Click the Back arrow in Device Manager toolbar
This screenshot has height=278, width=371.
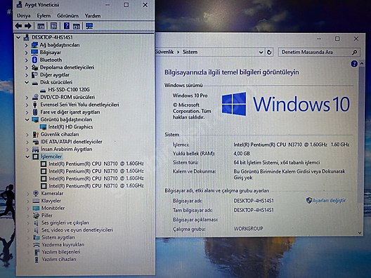click(x=18, y=26)
